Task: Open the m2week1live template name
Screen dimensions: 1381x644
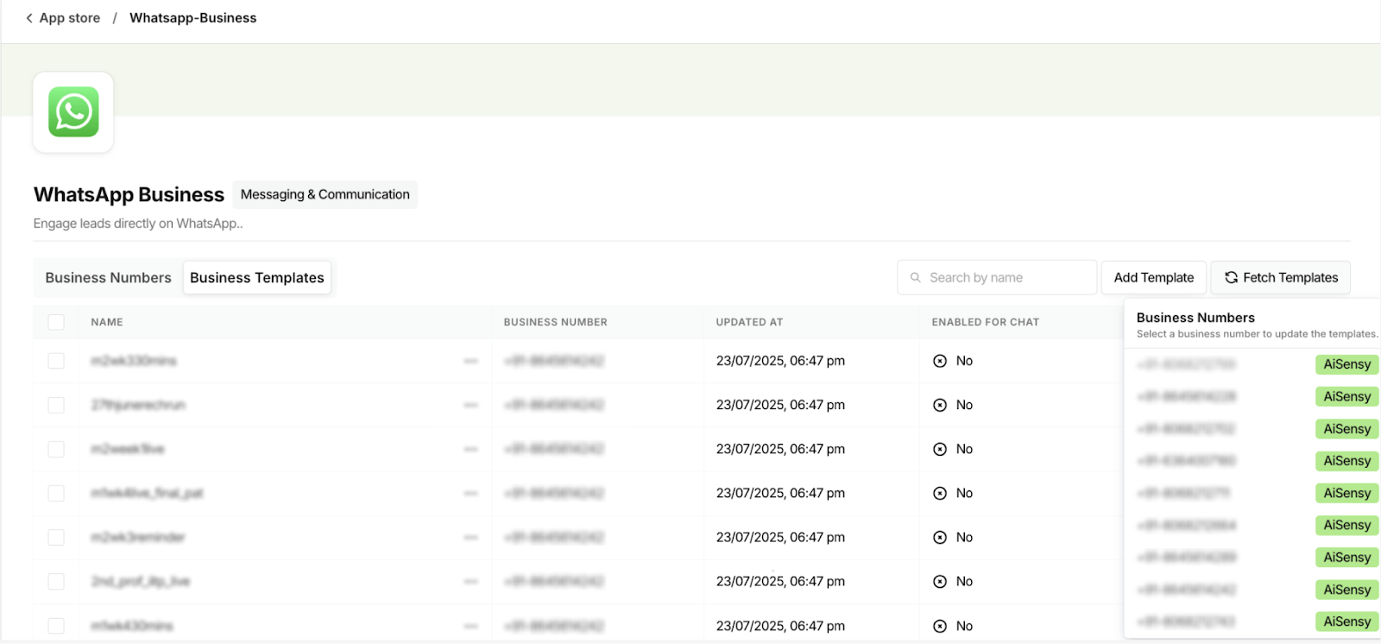Action: (x=128, y=449)
